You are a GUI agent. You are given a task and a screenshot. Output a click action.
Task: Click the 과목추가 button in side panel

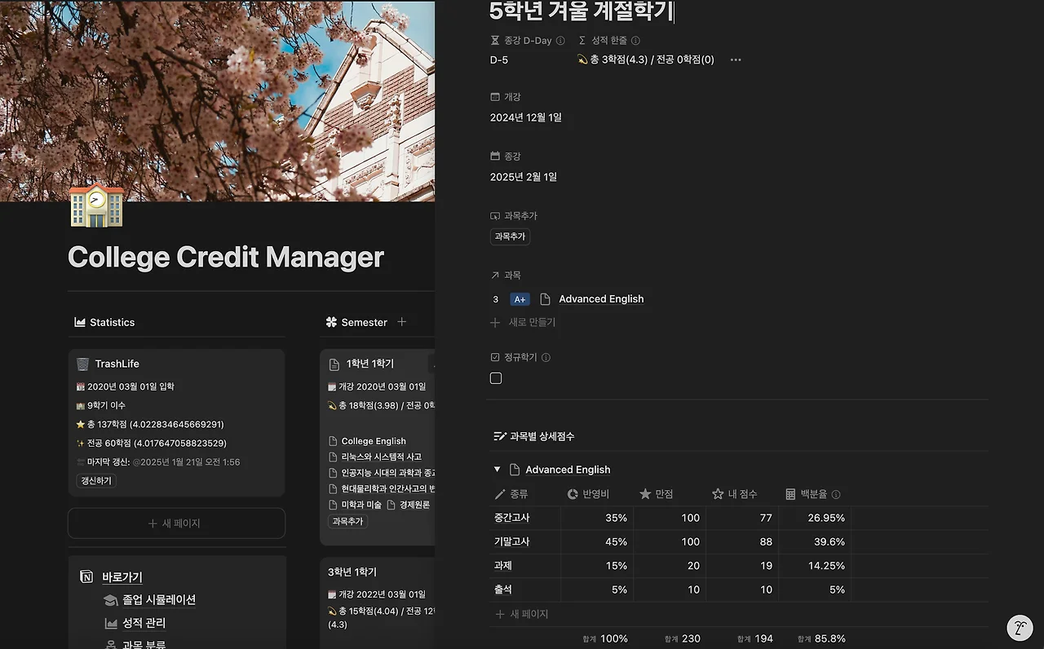(510, 236)
